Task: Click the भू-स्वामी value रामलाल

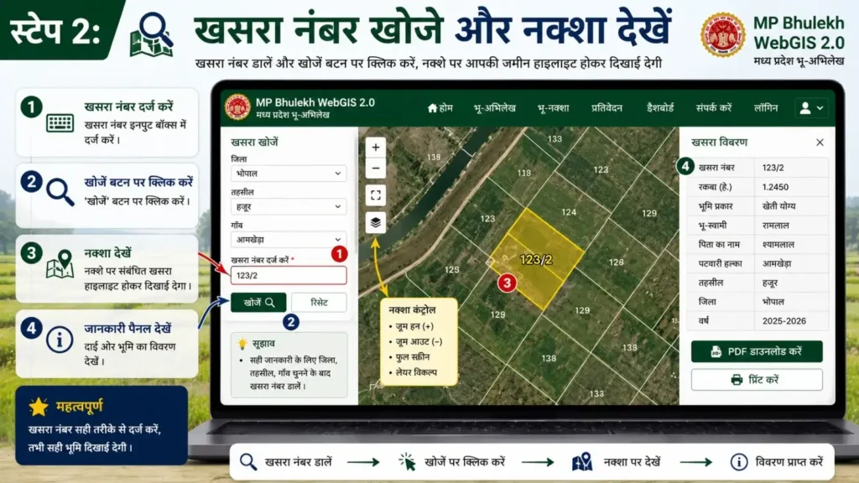Action: [775, 225]
